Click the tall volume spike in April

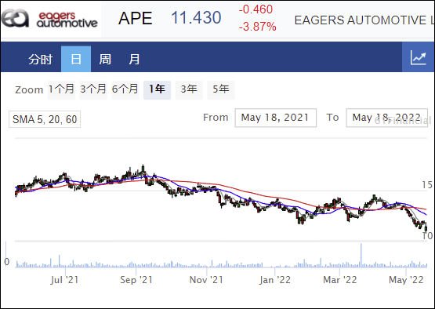(x=361, y=255)
